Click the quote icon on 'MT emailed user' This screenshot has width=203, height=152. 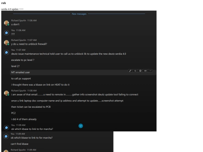click(x=145, y=71)
